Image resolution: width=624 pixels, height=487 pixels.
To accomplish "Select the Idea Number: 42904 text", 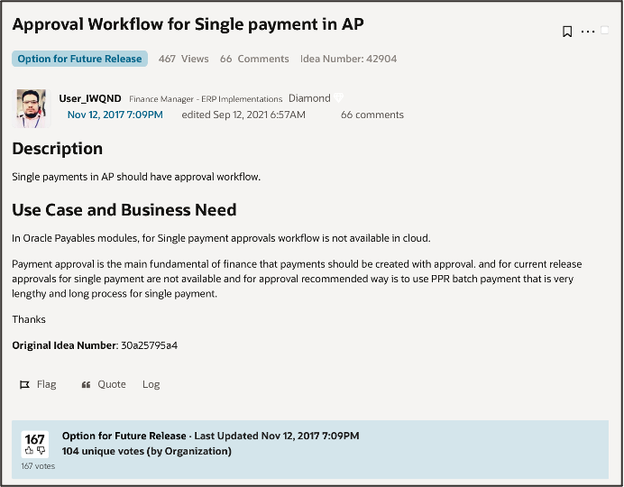I will click(348, 59).
